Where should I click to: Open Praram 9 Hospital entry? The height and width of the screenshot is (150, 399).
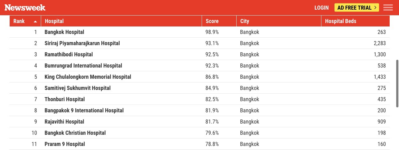[65, 144]
